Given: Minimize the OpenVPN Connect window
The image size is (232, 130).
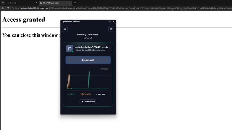Looking at the screenshot, I should coord(110,22).
